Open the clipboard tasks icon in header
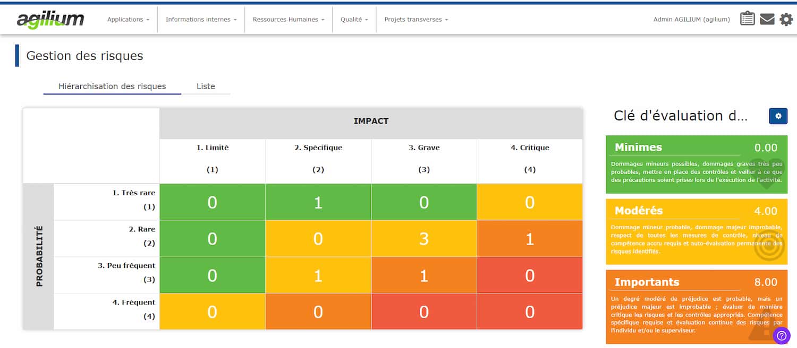Viewport: 797px width, 348px height. point(747,19)
